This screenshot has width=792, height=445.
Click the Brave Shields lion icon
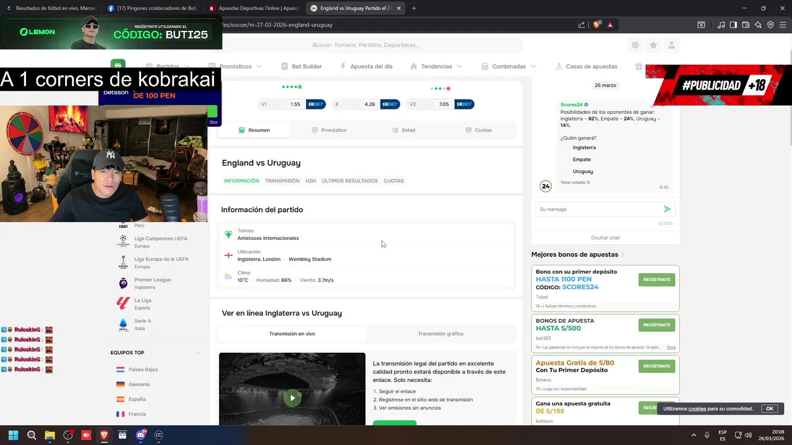[597, 25]
